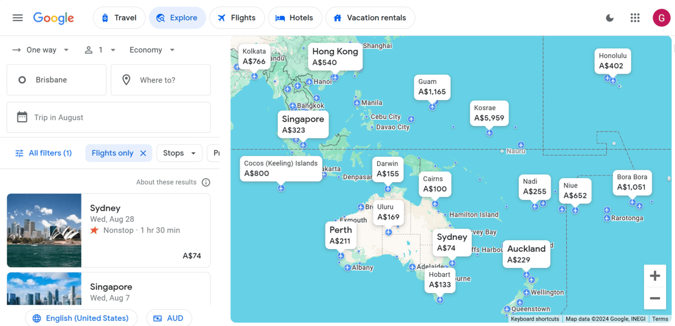Select Niue A$652 map label
This screenshot has height=326, width=675.
click(575, 191)
